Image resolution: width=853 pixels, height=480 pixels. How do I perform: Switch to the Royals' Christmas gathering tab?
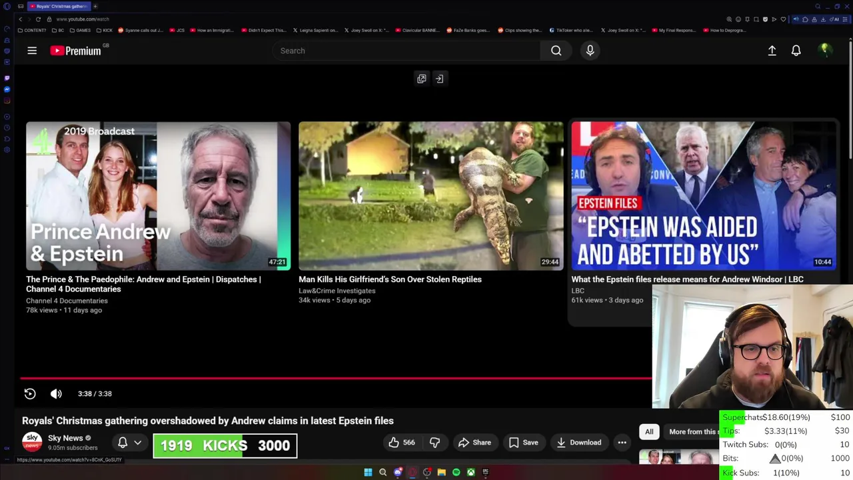[x=59, y=6]
